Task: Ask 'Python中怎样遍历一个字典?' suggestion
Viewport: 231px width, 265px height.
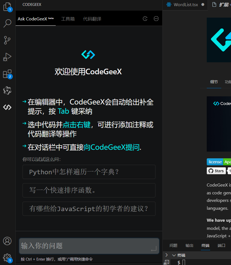Action: (x=89, y=172)
